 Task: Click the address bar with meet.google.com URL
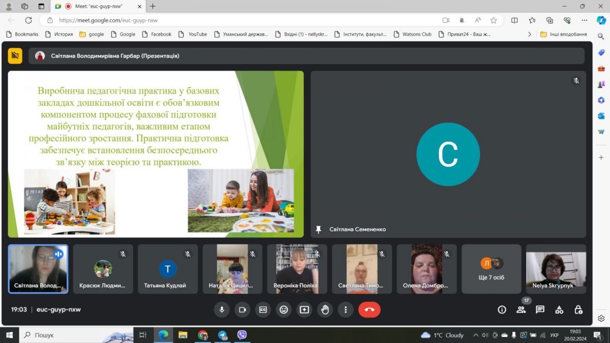[244, 20]
